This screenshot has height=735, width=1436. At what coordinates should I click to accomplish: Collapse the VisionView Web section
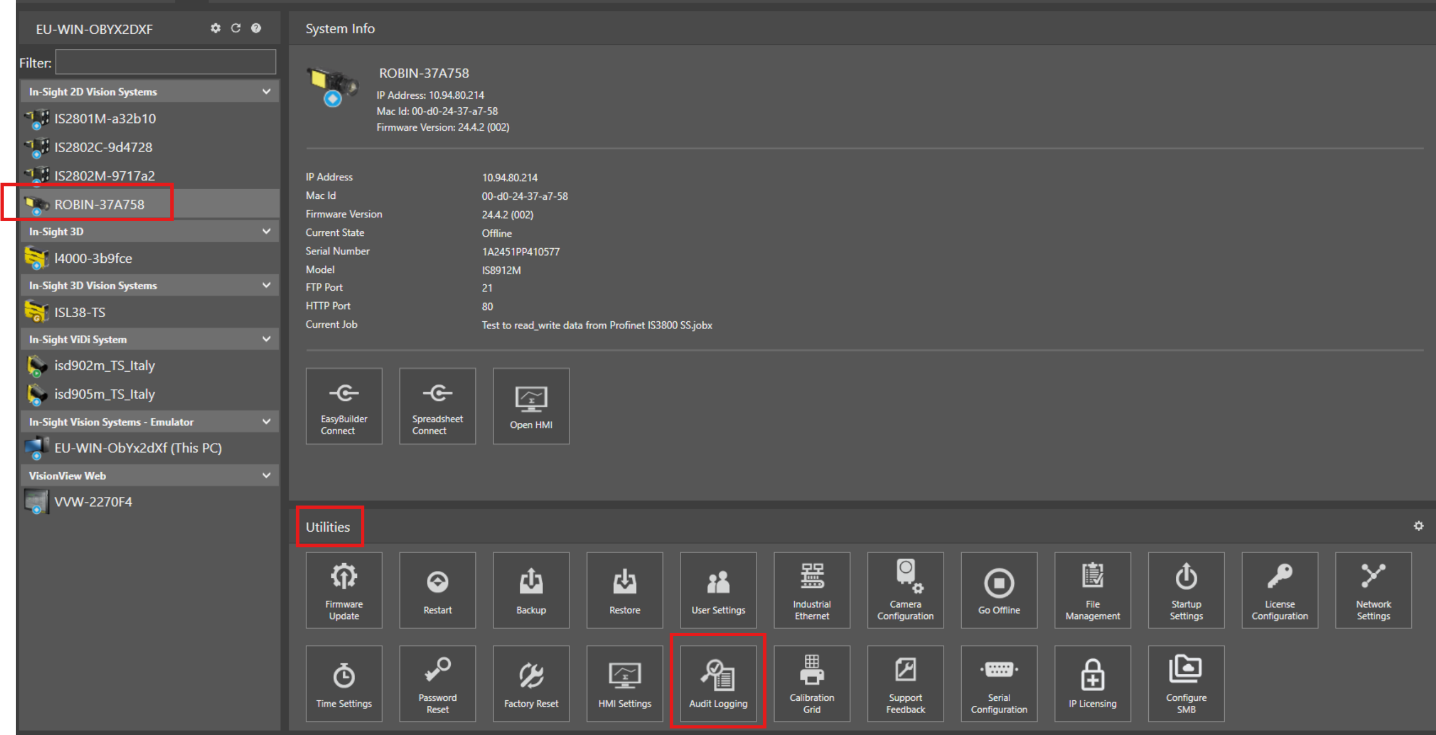click(266, 475)
